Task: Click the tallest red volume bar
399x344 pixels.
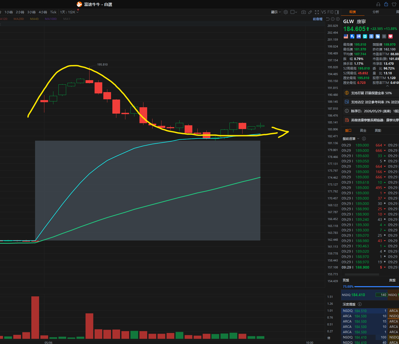Action: 35,317
